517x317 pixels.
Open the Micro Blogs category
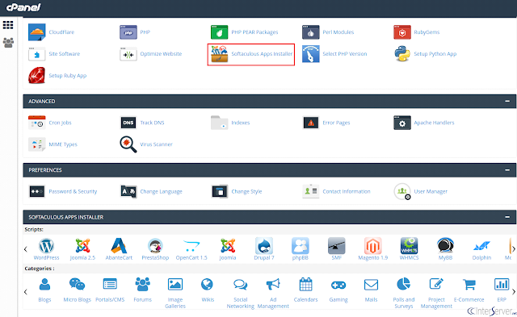tap(77, 285)
